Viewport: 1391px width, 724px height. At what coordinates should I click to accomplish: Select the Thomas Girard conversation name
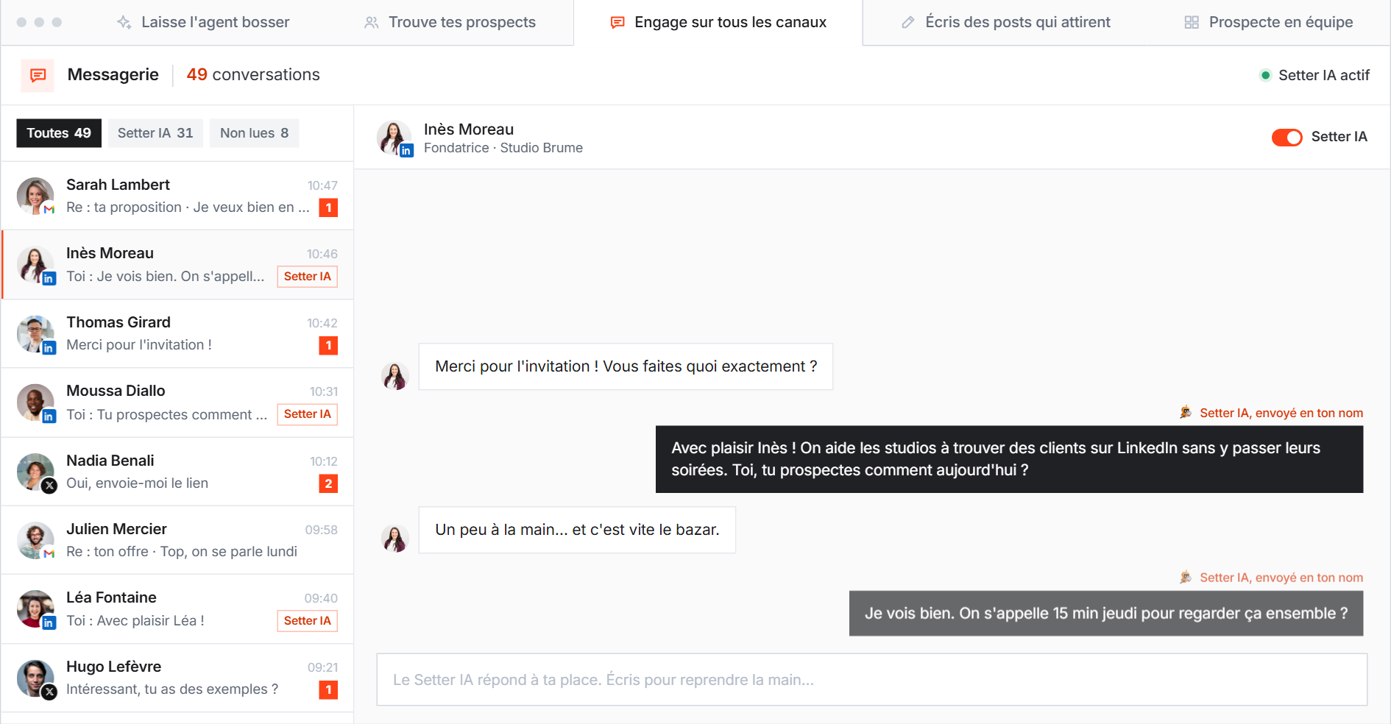(118, 322)
